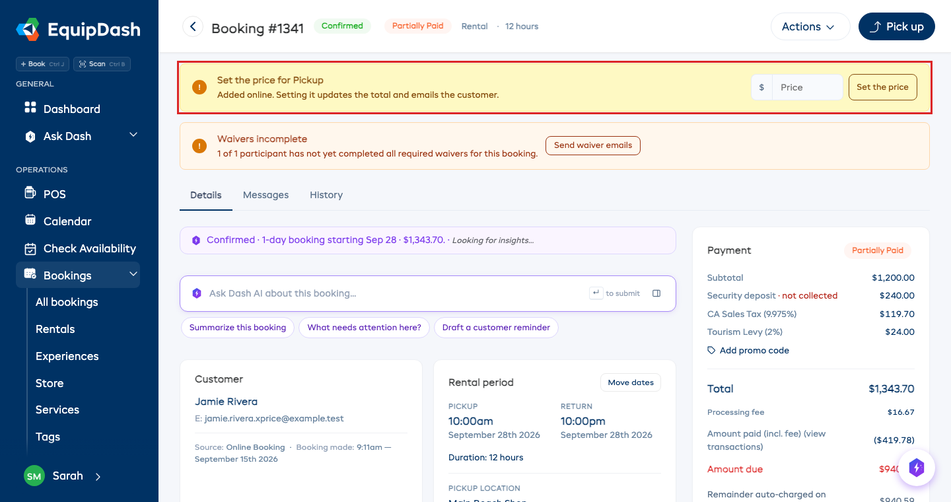951x502 pixels.
Task: Open Rentals in the sidebar
Action: point(55,329)
